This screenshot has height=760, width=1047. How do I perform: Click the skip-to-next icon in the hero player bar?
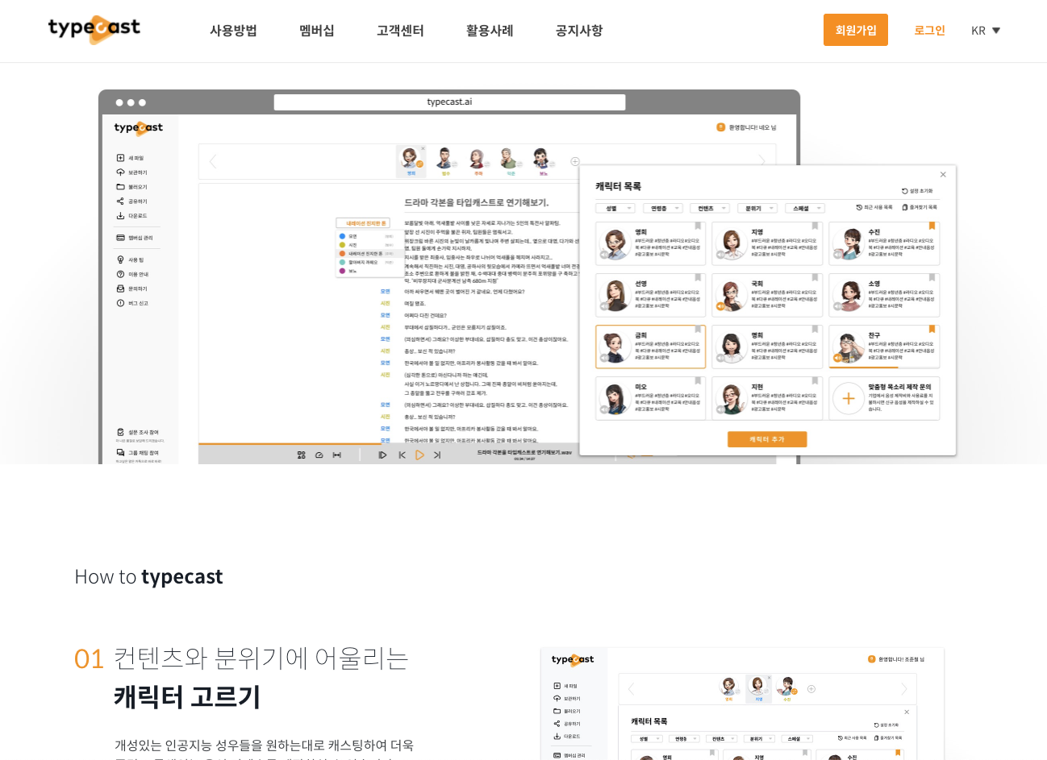point(437,455)
